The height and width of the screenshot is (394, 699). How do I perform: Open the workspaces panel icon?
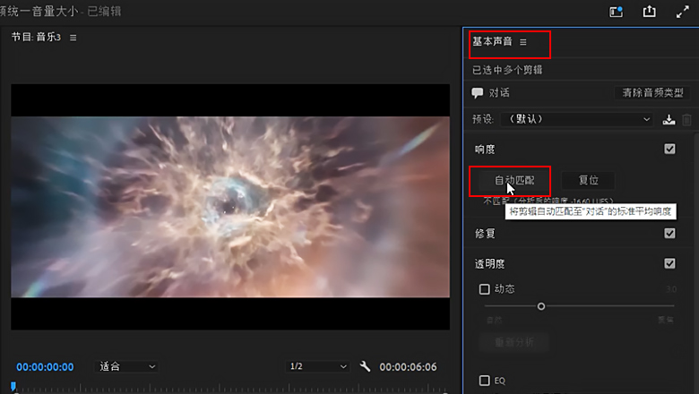[x=616, y=12]
